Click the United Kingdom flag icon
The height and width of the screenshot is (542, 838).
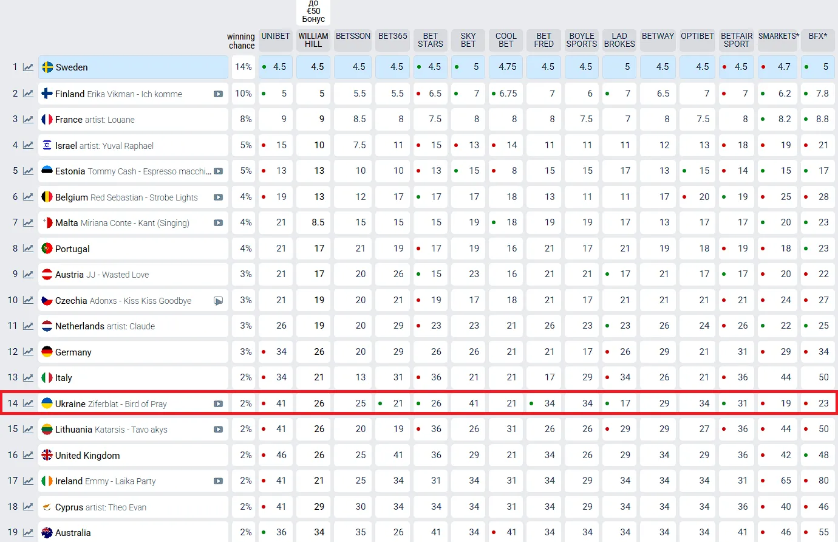tap(47, 455)
